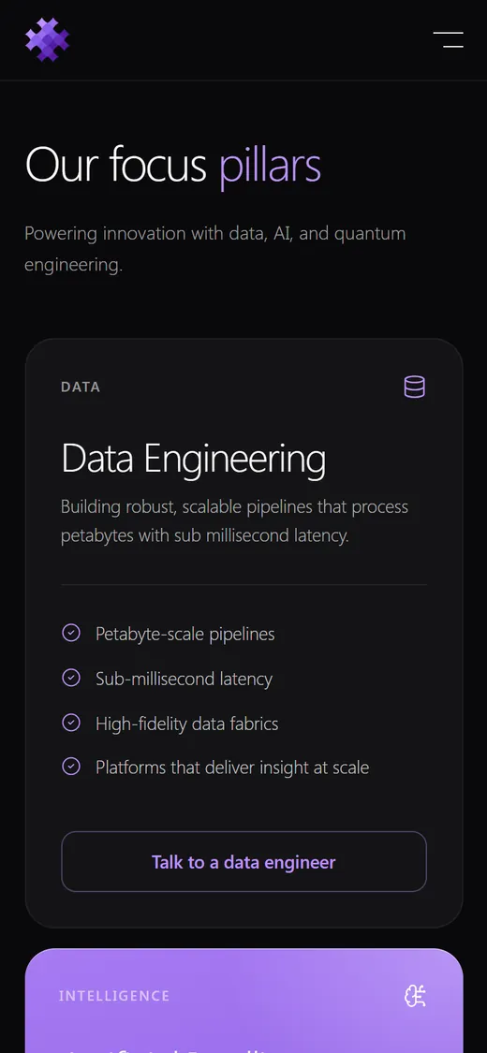Click the DATA category label
The width and height of the screenshot is (487, 1053).
pos(81,387)
